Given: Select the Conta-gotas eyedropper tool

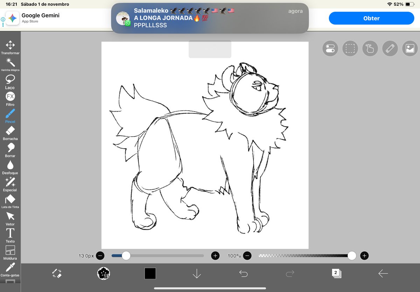Looking at the screenshot, I should [x=10, y=267].
